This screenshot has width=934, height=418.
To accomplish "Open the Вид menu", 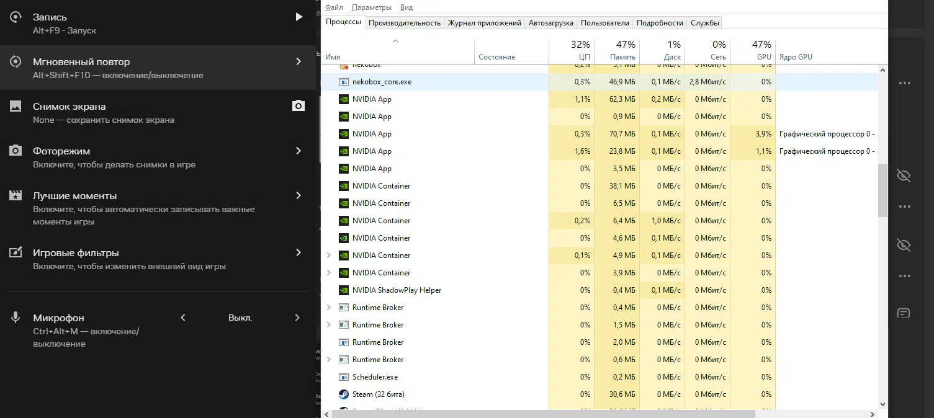I will coord(406,7).
